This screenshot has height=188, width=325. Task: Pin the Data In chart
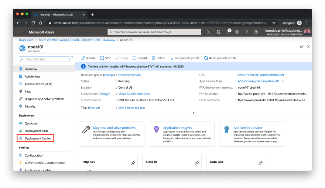tap(197, 163)
